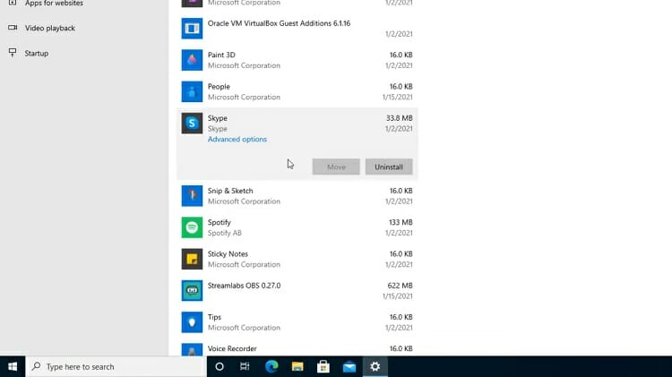Click in the Type here to search box
Image resolution: width=672 pixels, height=377 pixels.
coord(116,367)
